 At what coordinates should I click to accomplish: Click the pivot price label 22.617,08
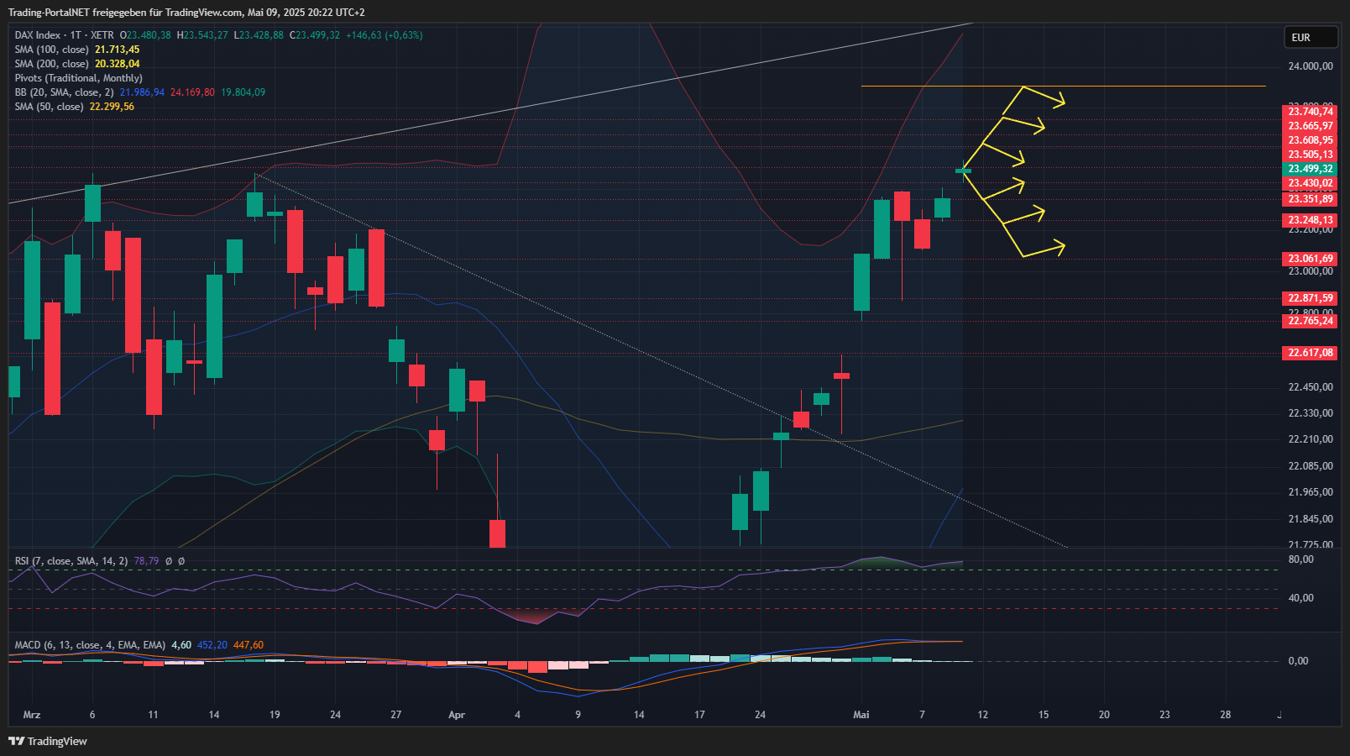(x=1310, y=353)
